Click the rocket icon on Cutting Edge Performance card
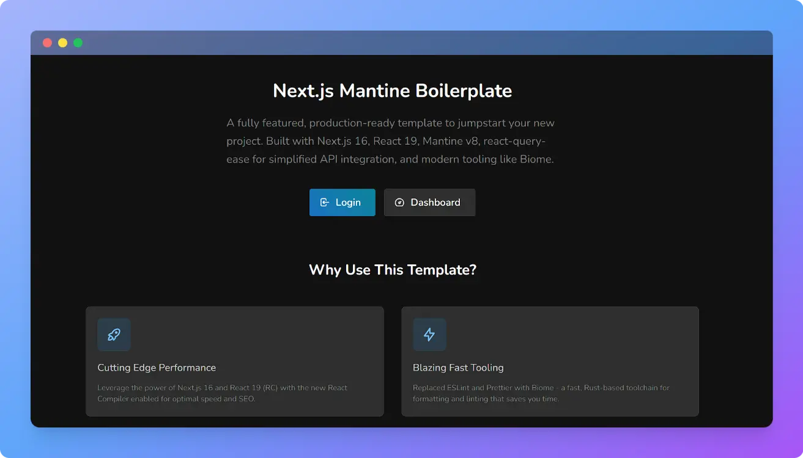This screenshot has width=803, height=458. pos(114,335)
